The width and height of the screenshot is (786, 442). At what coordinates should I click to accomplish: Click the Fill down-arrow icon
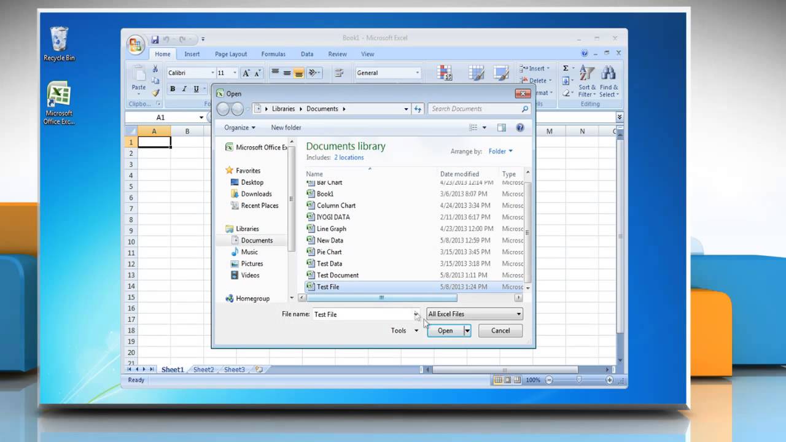(x=566, y=80)
